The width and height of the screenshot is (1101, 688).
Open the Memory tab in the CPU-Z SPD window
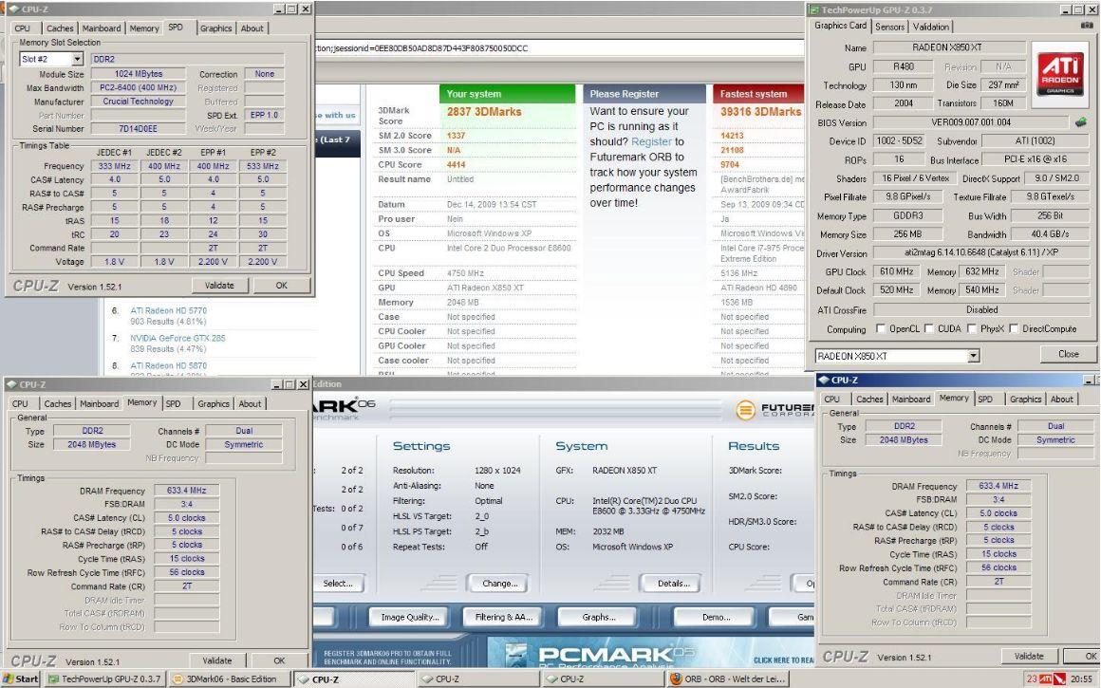pyautogui.click(x=144, y=28)
